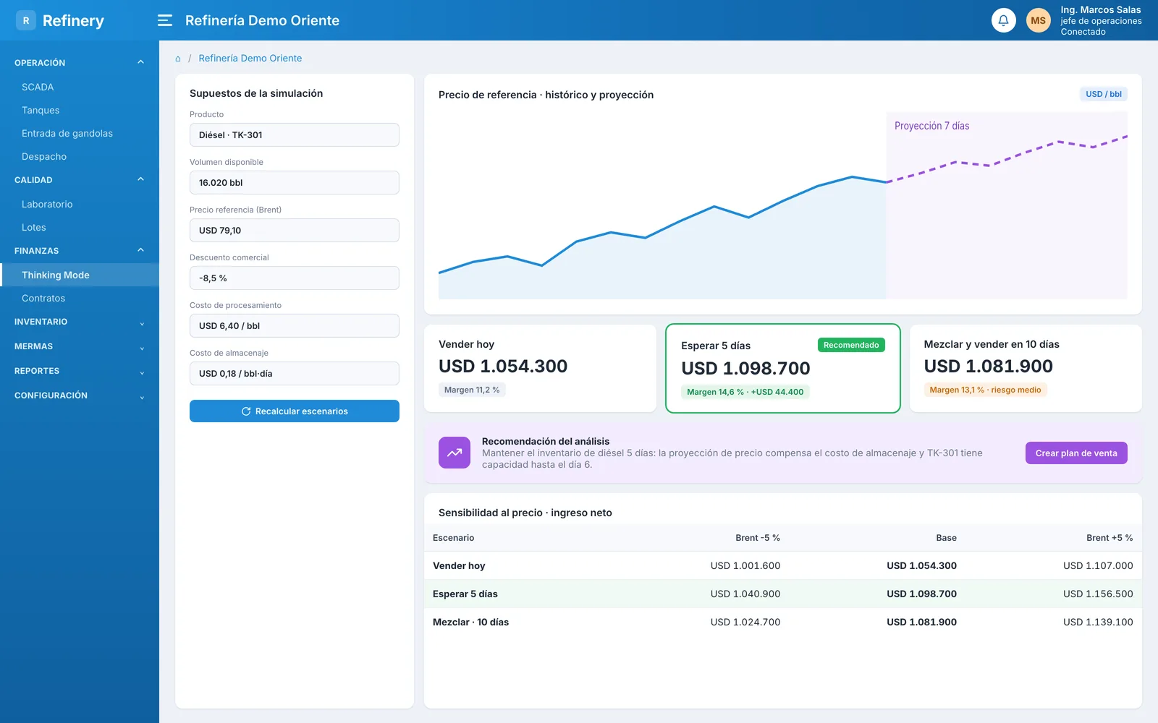The height and width of the screenshot is (723, 1158).
Task: Toggle the hamburger menu icon
Action: pyautogui.click(x=165, y=20)
